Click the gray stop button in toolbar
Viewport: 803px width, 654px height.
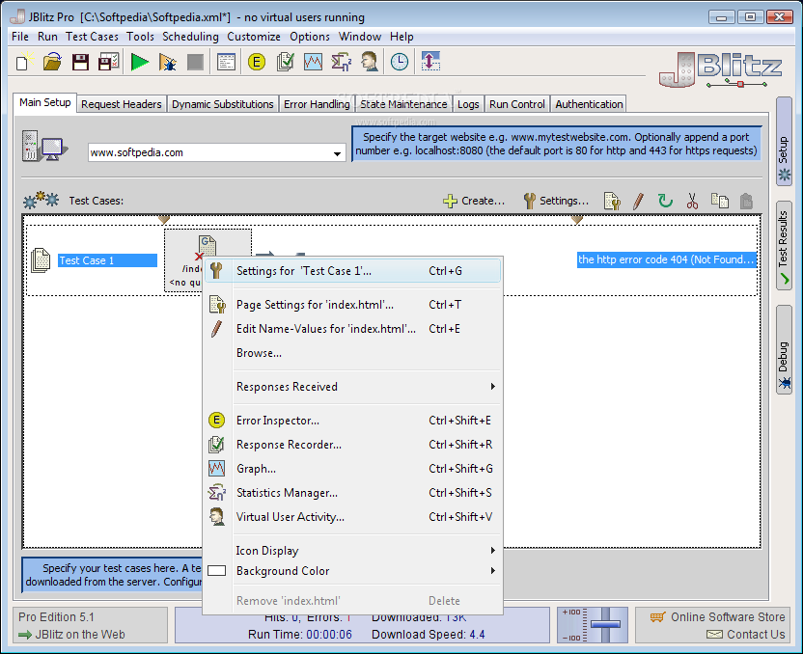(195, 62)
